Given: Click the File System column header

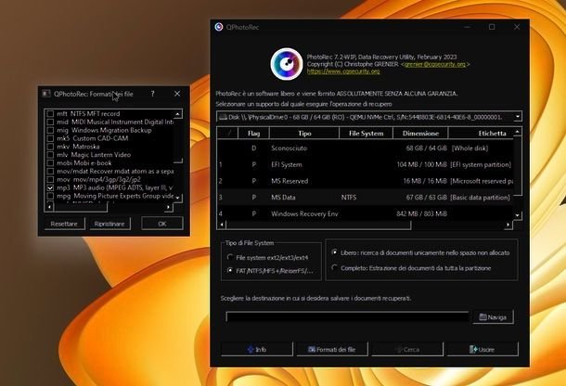Looking at the screenshot, I should click(x=366, y=134).
